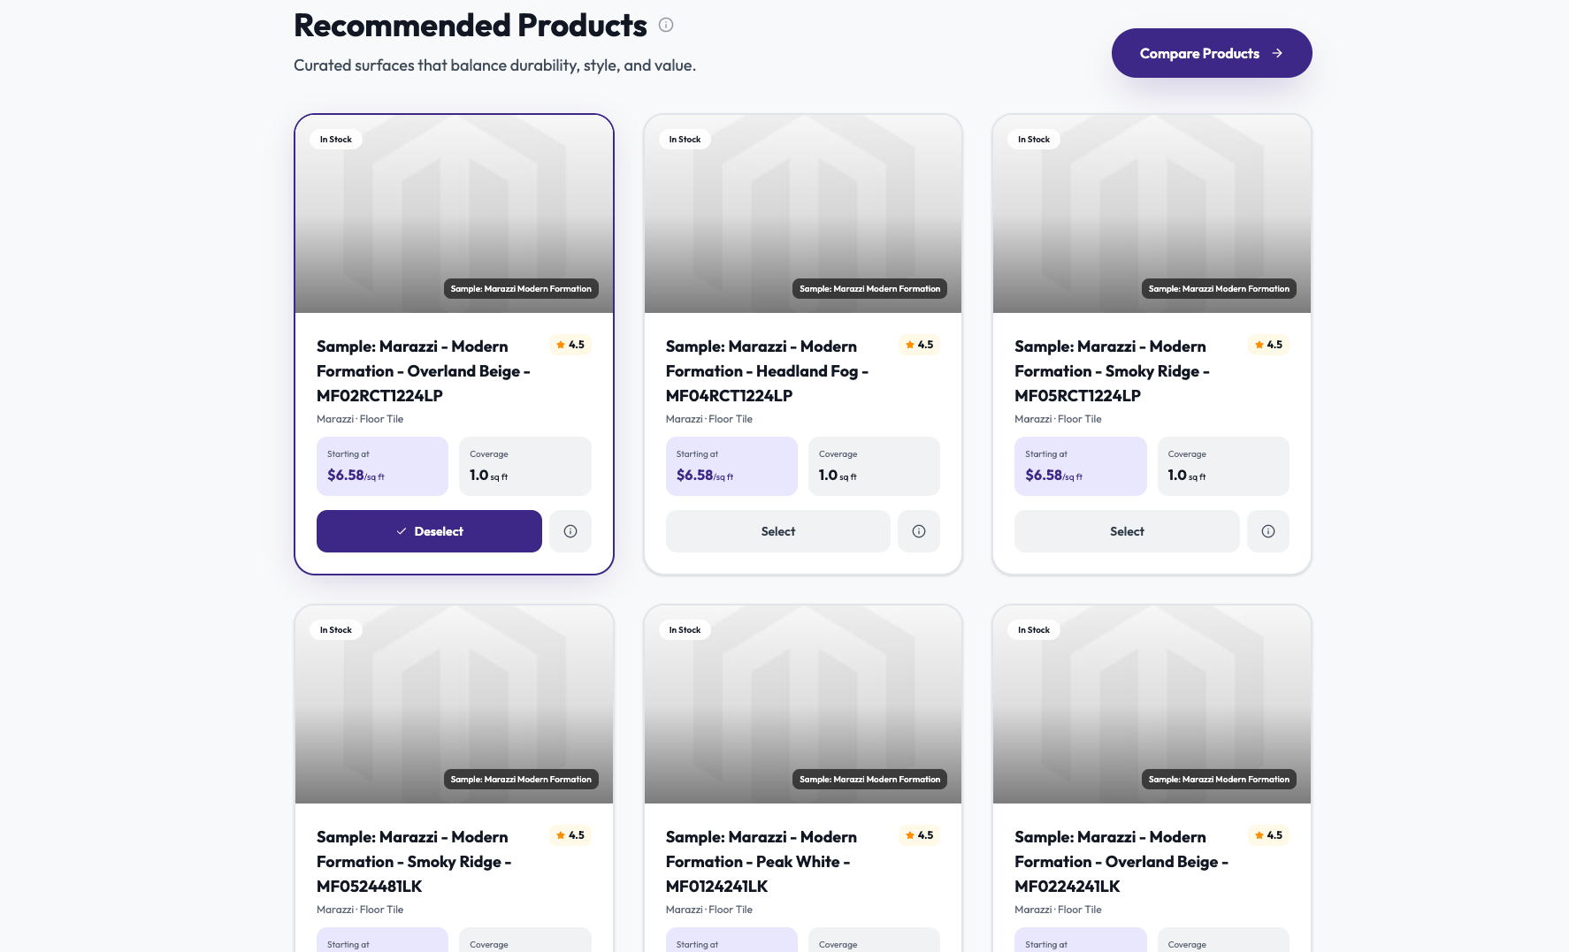
Task: Click the Sample label on Peak White image
Action: coord(870,780)
